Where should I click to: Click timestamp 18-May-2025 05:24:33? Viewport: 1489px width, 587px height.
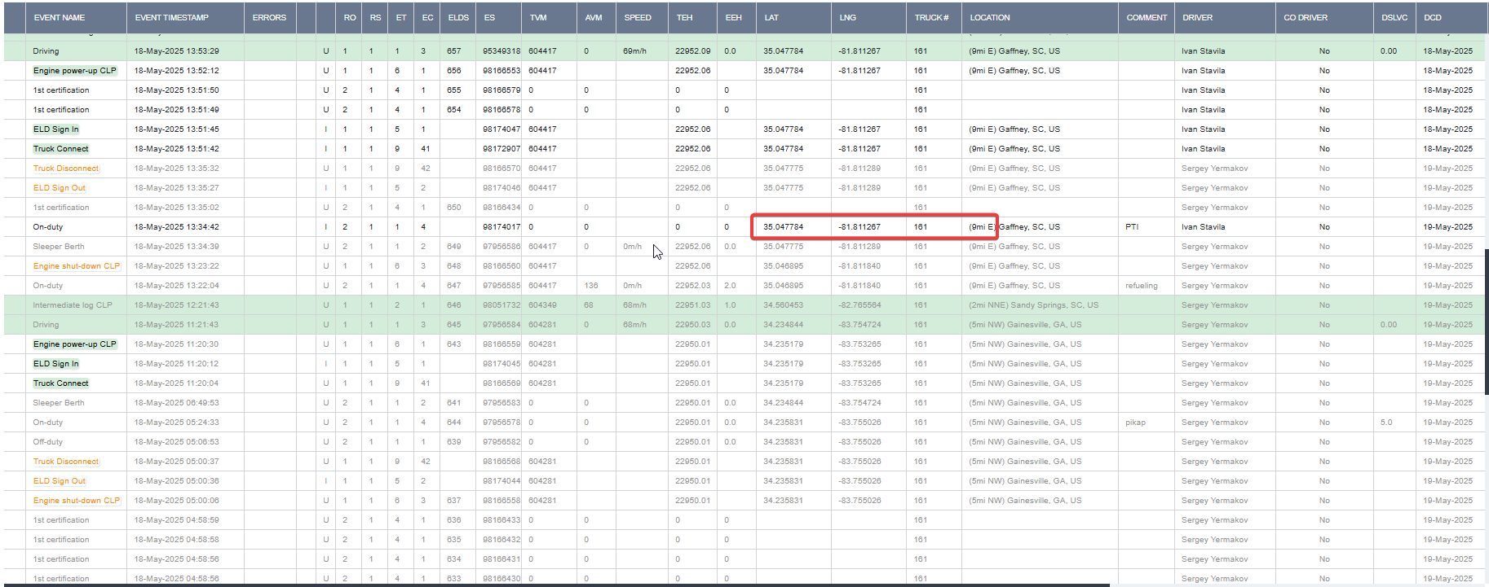176,423
